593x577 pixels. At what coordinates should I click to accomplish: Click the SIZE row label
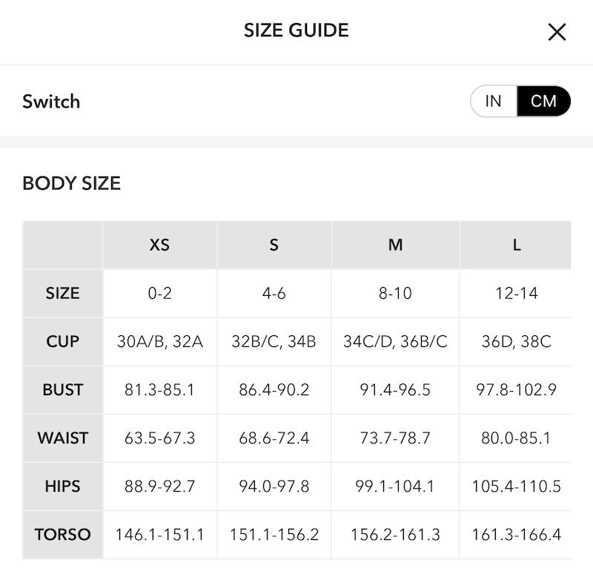click(62, 293)
